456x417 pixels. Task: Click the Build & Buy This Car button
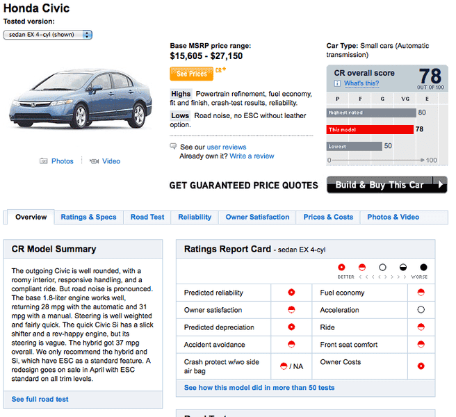tap(386, 185)
